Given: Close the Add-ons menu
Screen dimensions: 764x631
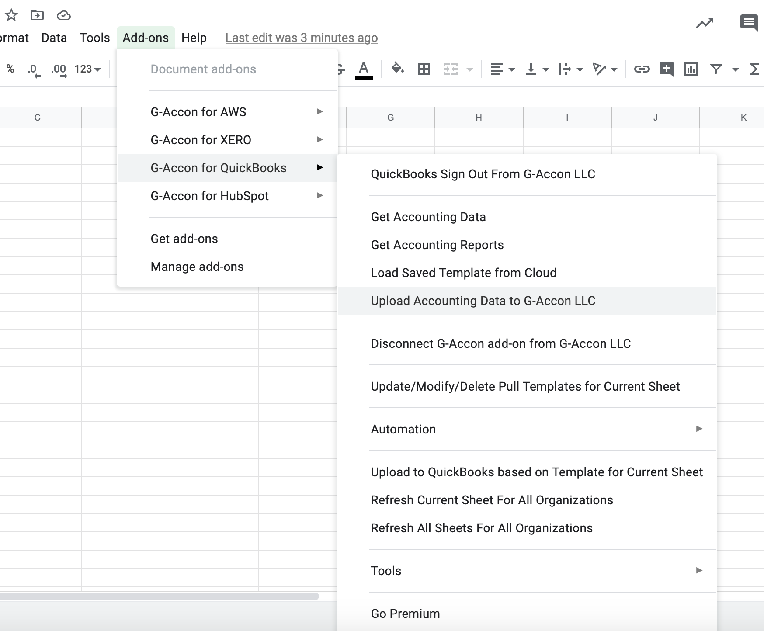Looking at the screenshot, I should 146,38.
